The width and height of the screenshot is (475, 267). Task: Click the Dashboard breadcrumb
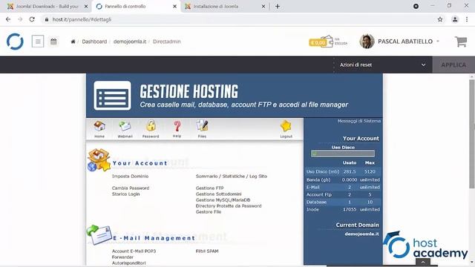pyautogui.click(x=94, y=42)
